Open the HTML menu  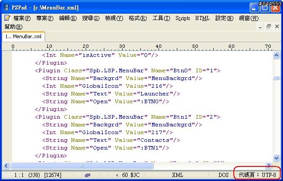coord(202,18)
